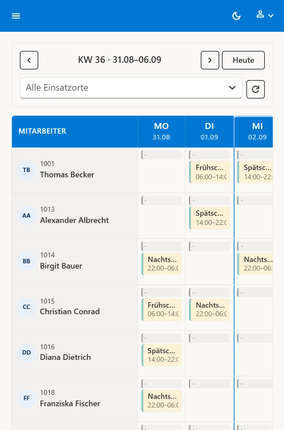The width and height of the screenshot is (284, 430).
Task: Click the refresh reload icon button
Action: pos(256,89)
